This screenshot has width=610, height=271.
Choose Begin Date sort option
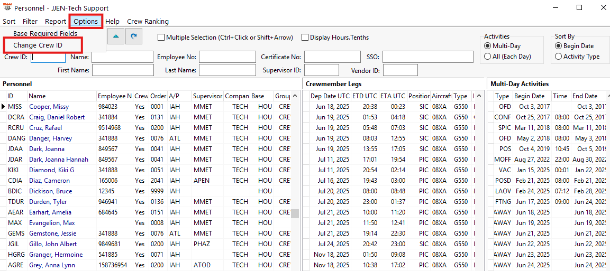click(559, 46)
